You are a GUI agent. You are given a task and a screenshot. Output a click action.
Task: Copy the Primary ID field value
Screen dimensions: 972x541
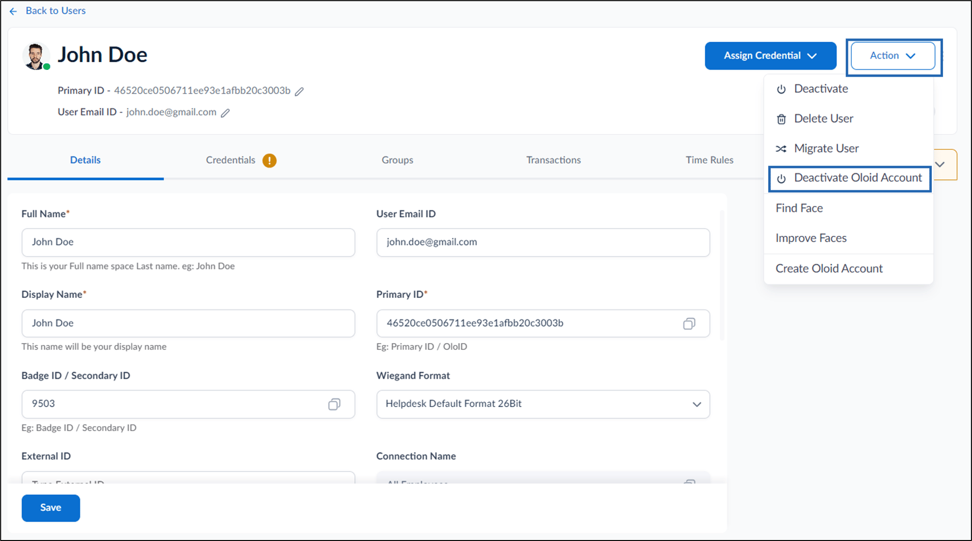point(689,324)
